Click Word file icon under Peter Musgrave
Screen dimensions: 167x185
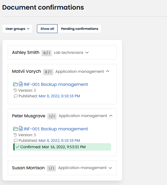click(x=21, y=129)
